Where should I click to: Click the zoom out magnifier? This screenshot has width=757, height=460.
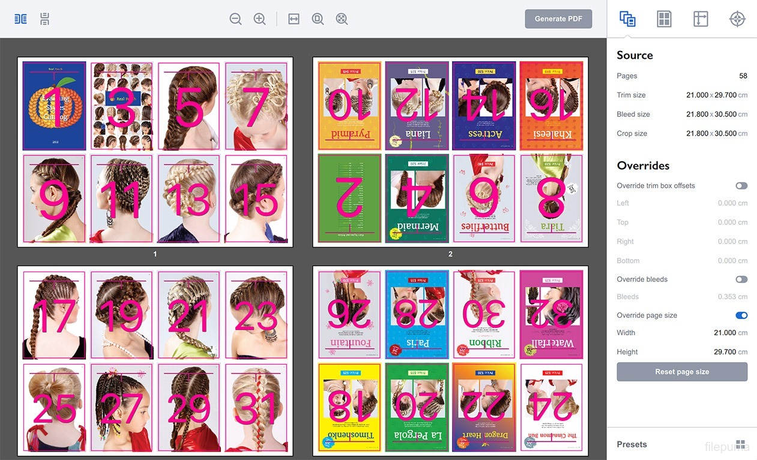pyautogui.click(x=235, y=19)
